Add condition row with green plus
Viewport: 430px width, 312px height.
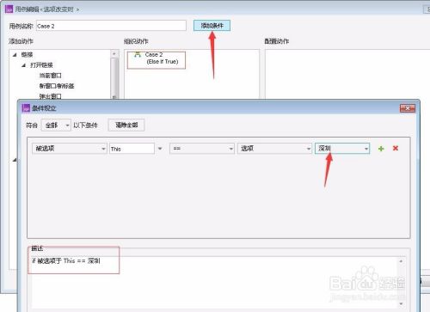point(381,149)
